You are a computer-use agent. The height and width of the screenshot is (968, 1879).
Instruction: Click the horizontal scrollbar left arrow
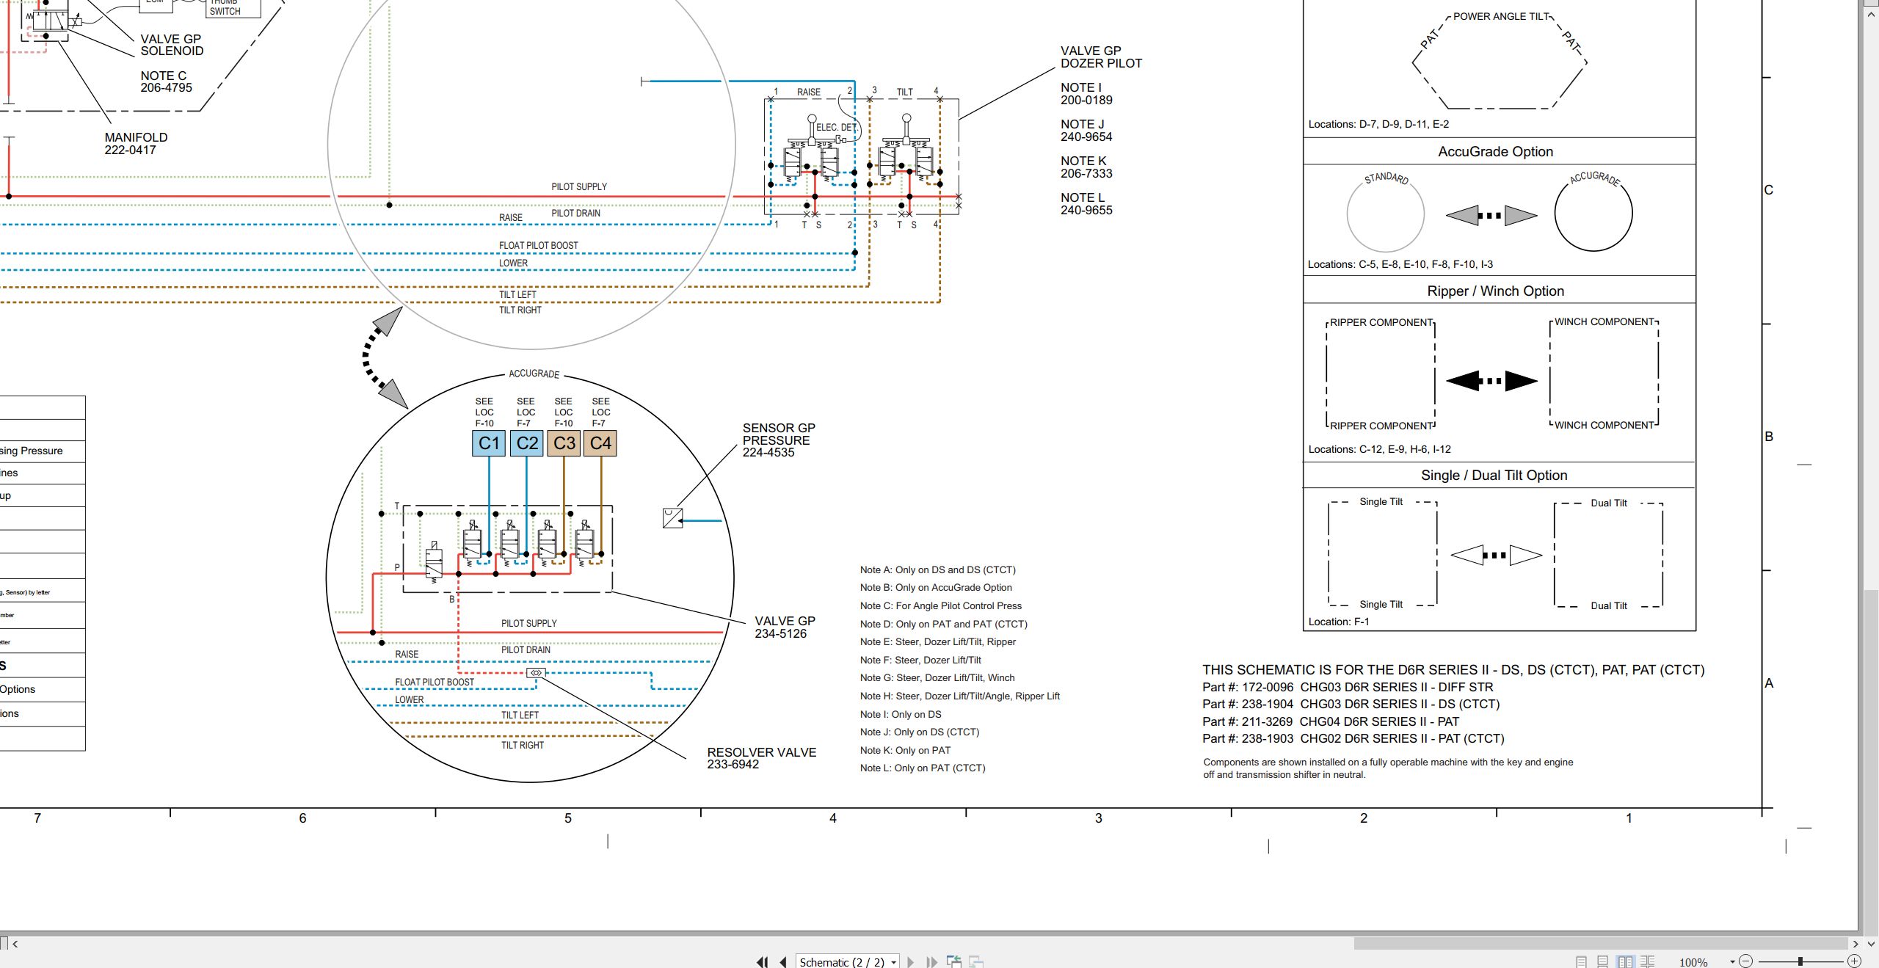coord(15,944)
